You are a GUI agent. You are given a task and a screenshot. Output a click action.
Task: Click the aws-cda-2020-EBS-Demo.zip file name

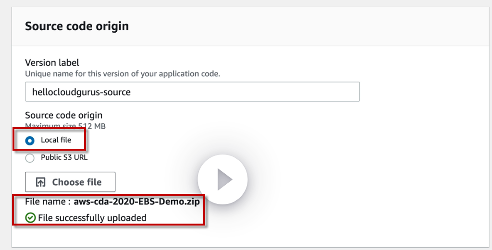click(x=136, y=202)
